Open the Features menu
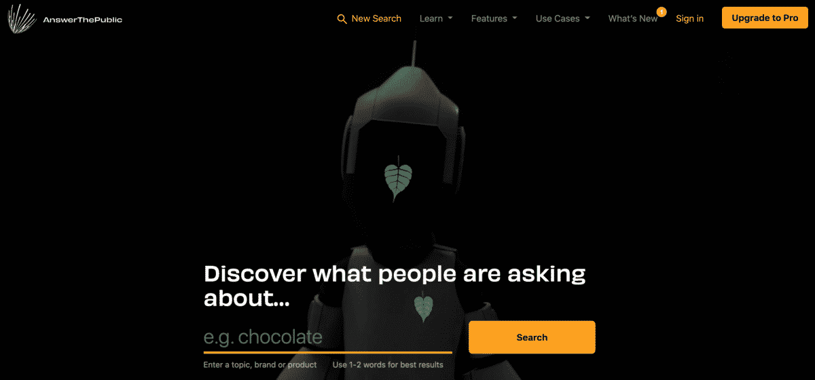Viewport: 815px width, 380px height. pyautogui.click(x=494, y=18)
